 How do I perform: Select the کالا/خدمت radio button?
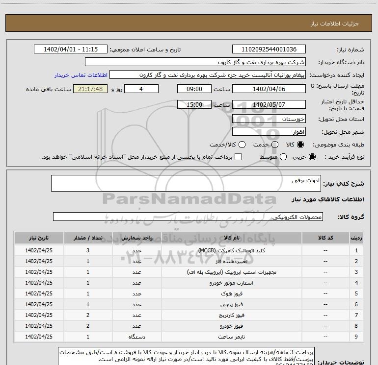click(x=242, y=145)
